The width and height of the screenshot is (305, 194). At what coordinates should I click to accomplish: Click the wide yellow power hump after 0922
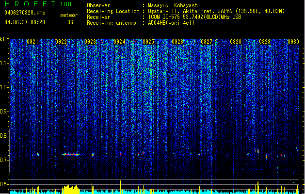(x=71, y=189)
